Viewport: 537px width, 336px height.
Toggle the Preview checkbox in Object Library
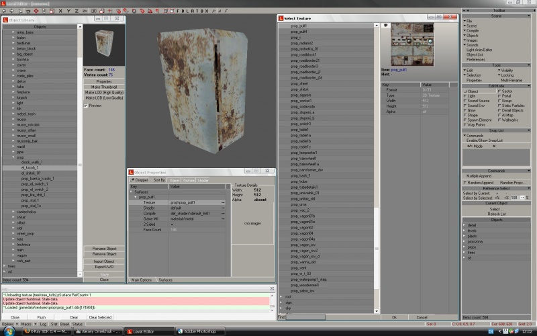[x=86, y=106]
